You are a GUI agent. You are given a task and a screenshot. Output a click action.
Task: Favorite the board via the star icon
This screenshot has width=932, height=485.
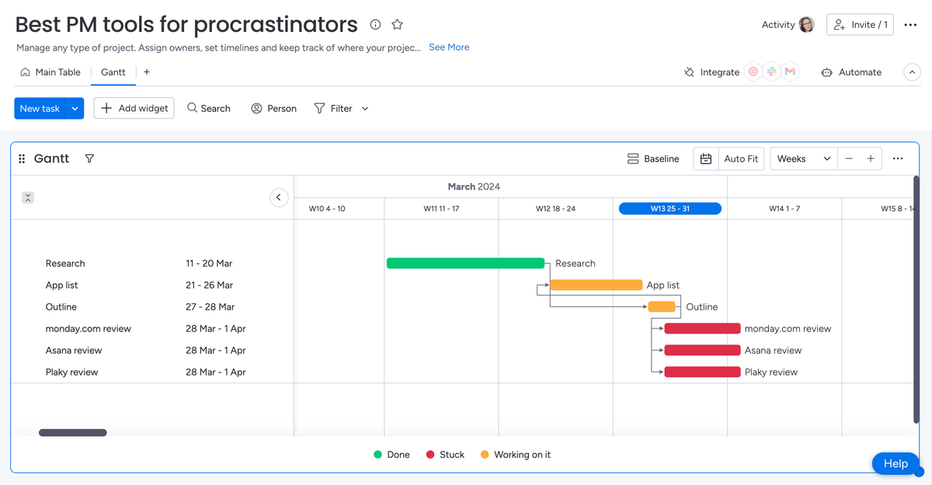397,24
